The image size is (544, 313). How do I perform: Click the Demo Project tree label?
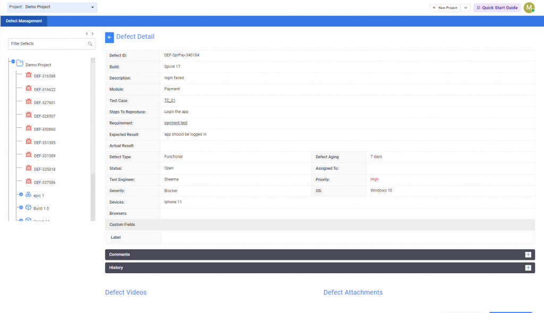tap(38, 65)
